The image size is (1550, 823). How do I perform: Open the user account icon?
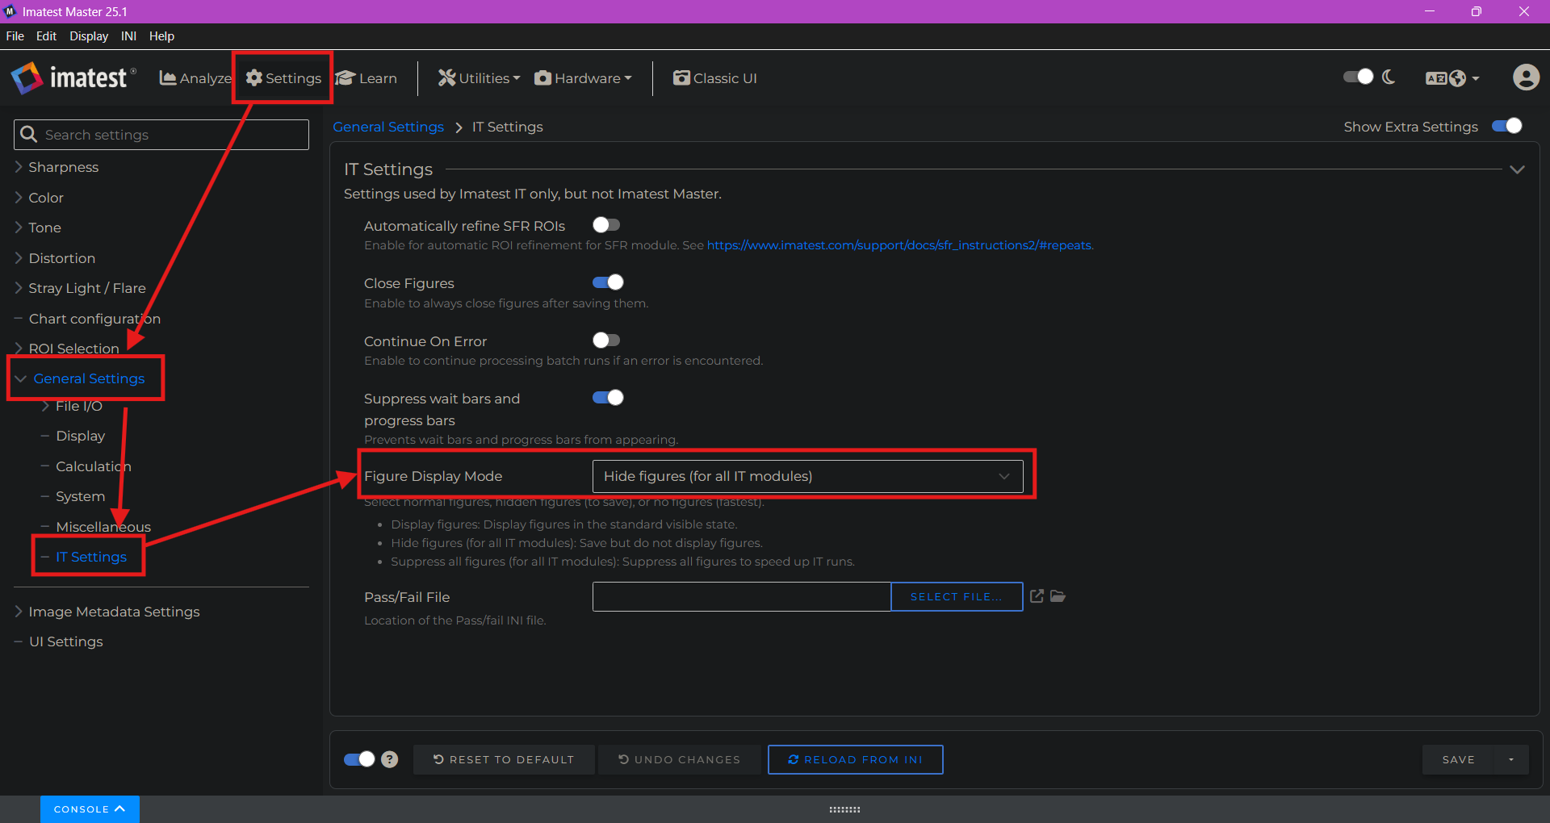tap(1526, 77)
